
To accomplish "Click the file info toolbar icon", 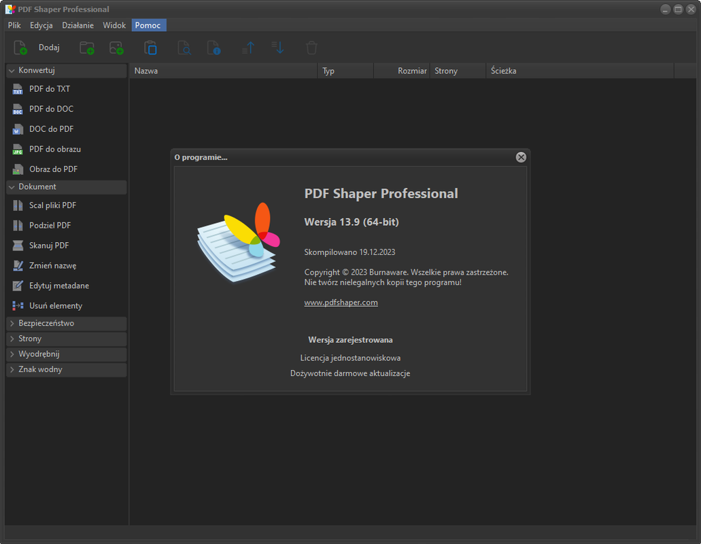I will [213, 48].
